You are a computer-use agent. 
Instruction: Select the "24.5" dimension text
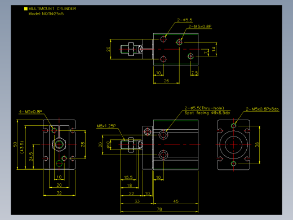(31, 157)
